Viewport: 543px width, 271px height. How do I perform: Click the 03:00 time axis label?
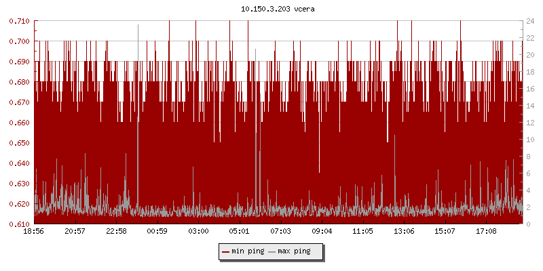pyautogui.click(x=198, y=232)
